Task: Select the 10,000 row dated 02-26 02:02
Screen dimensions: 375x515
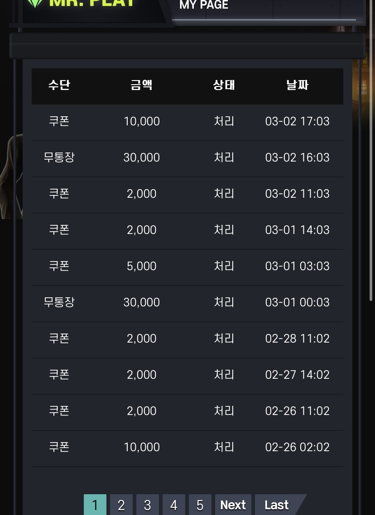Action: point(187,447)
